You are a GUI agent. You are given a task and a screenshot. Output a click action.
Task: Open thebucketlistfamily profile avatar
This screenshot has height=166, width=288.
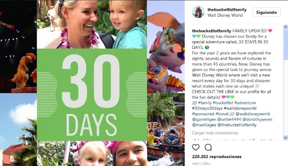click(x=198, y=12)
